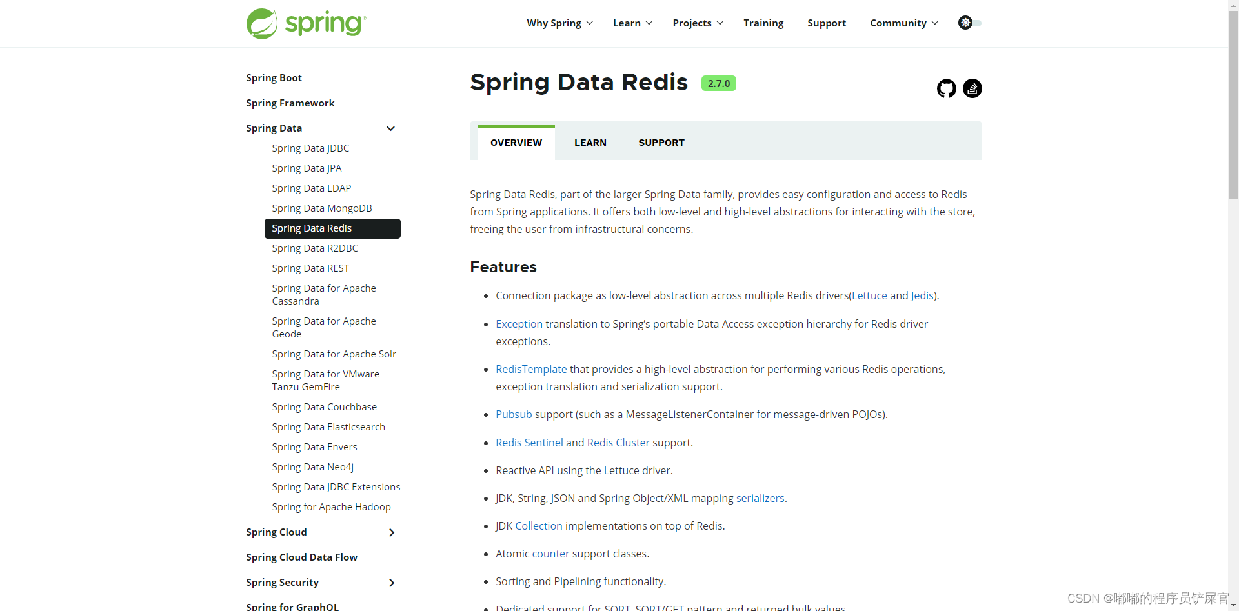Open Spring for GraphQL in the sidebar
The image size is (1239, 611).
[x=292, y=606]
